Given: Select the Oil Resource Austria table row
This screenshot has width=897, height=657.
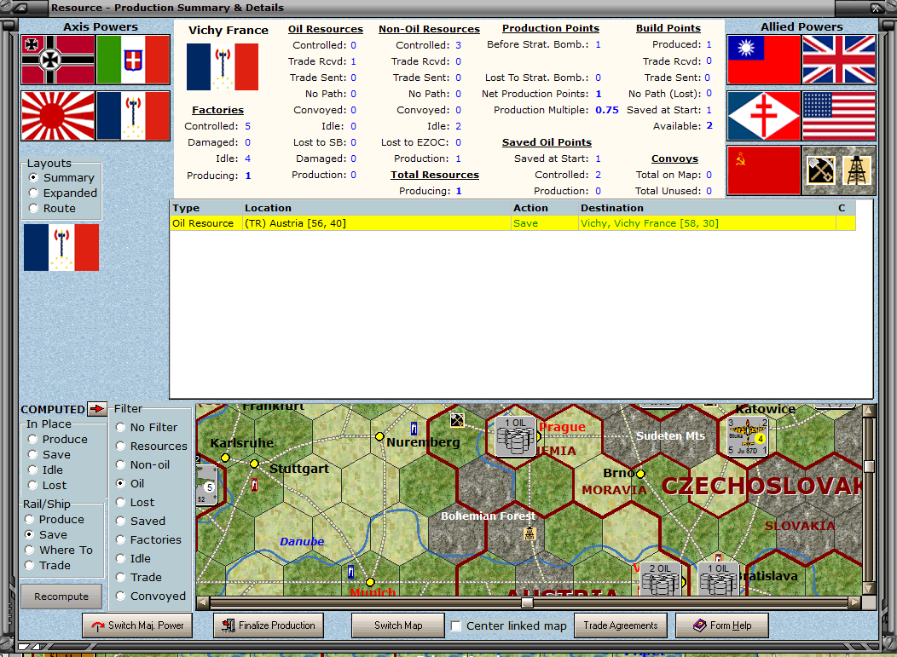Looking at the screenshot, I should (x=512, y=223).
